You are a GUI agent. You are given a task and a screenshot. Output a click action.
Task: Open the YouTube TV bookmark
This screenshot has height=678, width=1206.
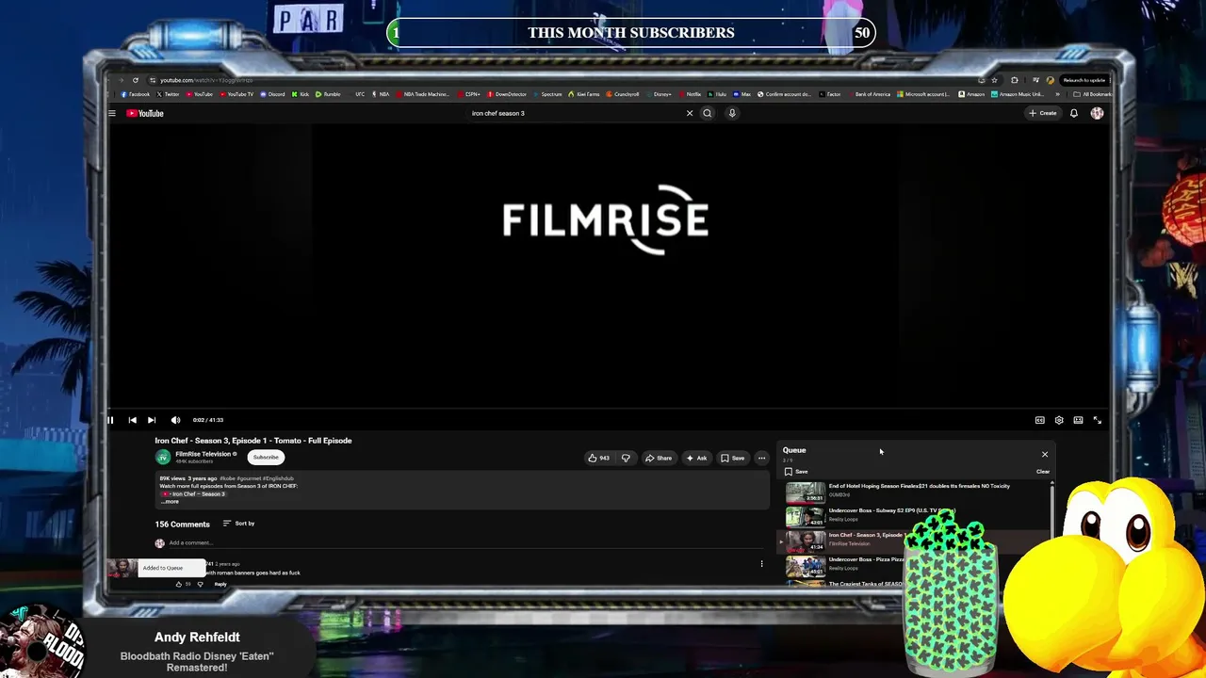[236, 94]
